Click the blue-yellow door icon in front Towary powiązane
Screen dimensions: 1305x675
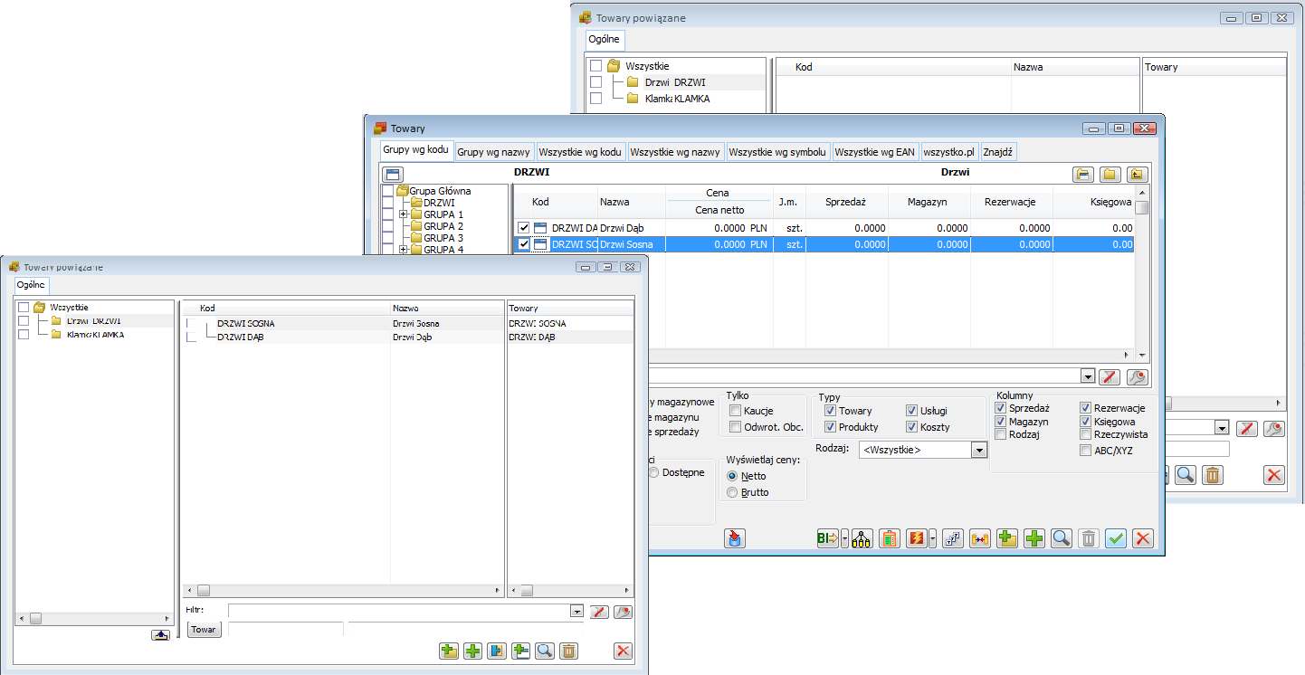click(x=497, y=651)
